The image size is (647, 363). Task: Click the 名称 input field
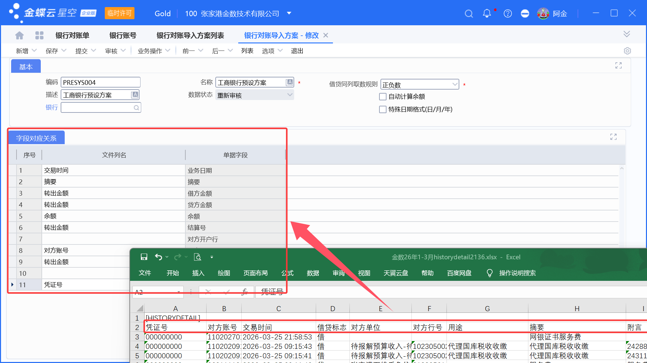tap(254, 82)
